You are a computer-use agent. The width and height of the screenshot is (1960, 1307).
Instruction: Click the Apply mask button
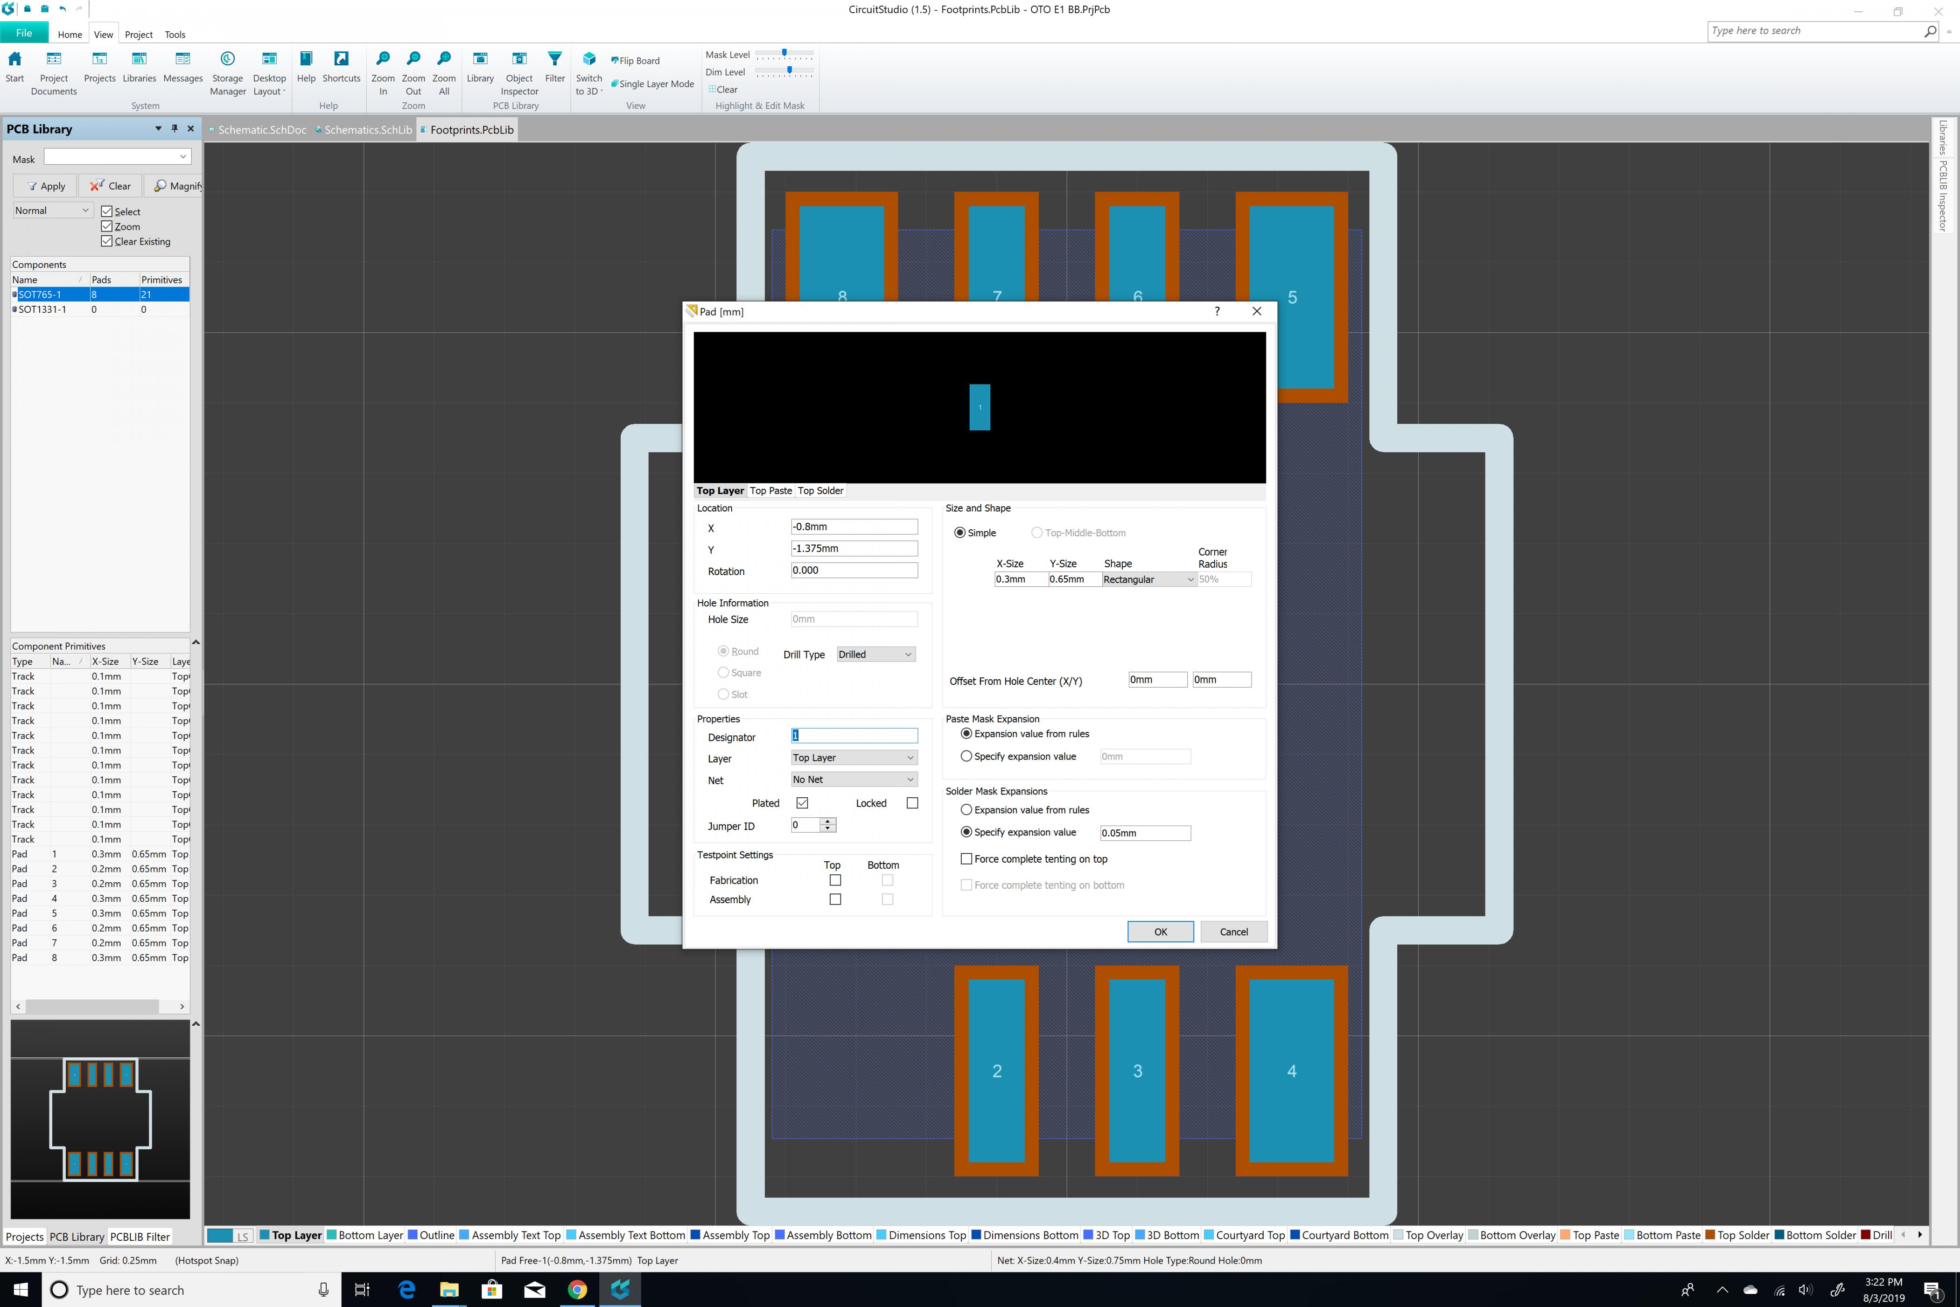(x=45, y=186)
